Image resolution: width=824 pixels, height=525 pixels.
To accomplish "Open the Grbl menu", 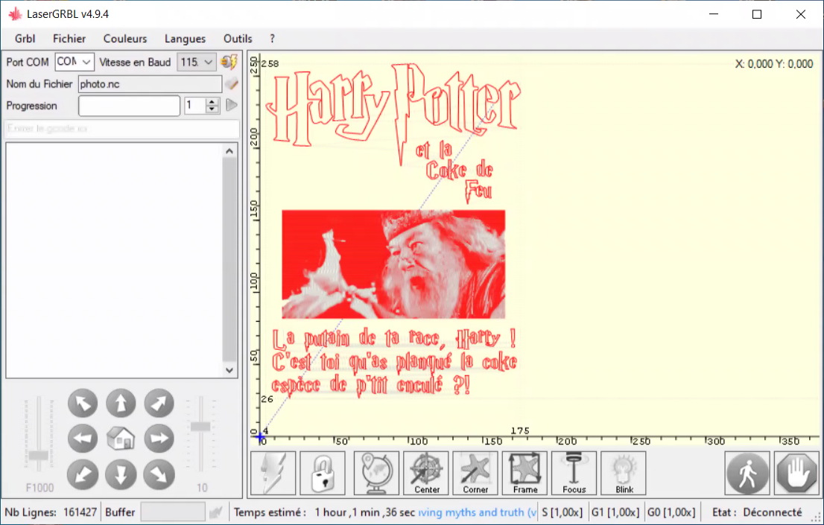I will [25, 39].
